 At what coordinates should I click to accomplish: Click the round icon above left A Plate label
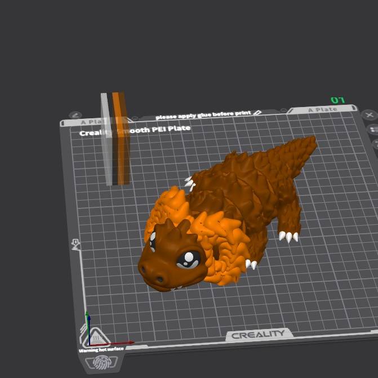click(75, 115)
